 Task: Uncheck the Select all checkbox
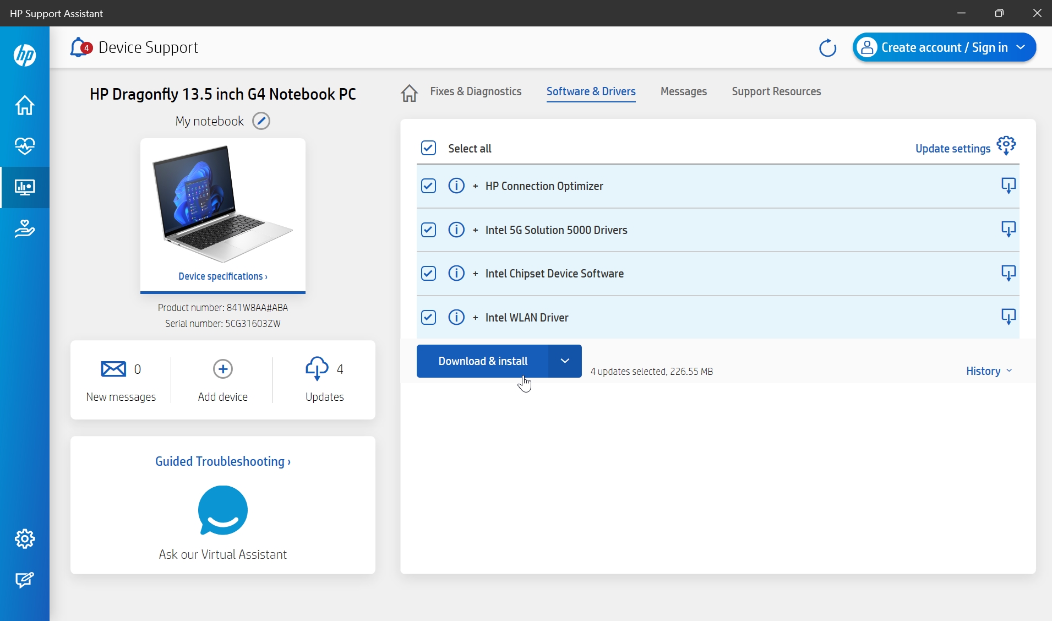[428, 148]
